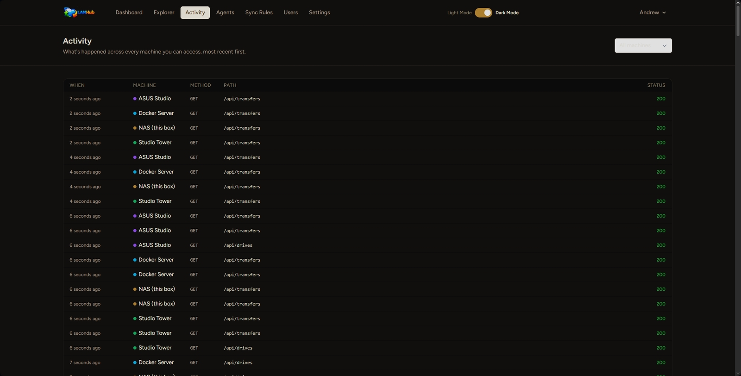The image size is (741, 376).
Task: Click GET method in NAS 2 seconds ago row
Action: [x=194, y=128]
